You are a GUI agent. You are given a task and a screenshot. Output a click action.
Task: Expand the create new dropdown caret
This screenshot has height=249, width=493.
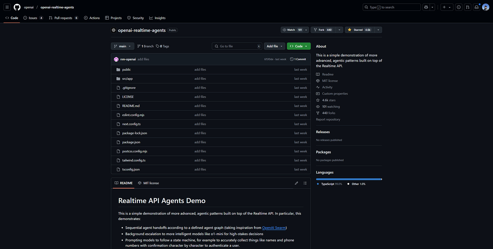450,7
